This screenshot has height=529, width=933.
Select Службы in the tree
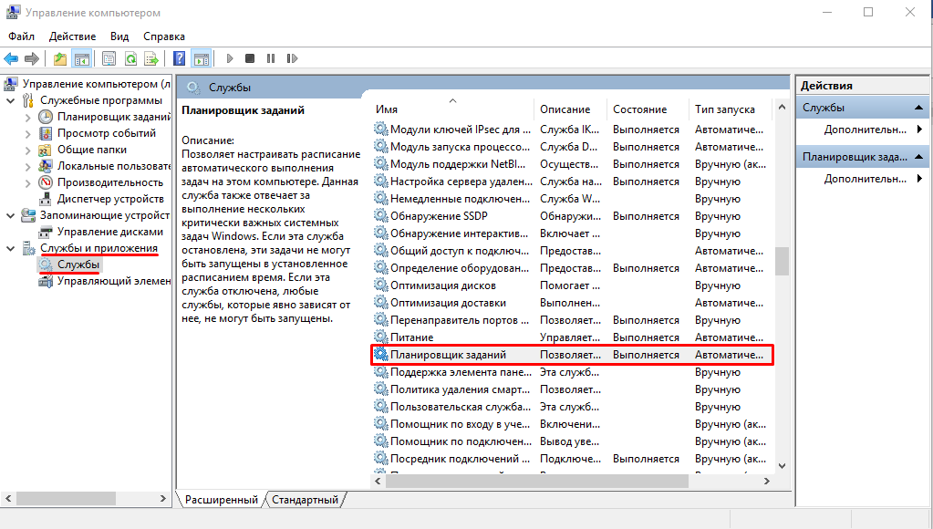tap(78, 264)
